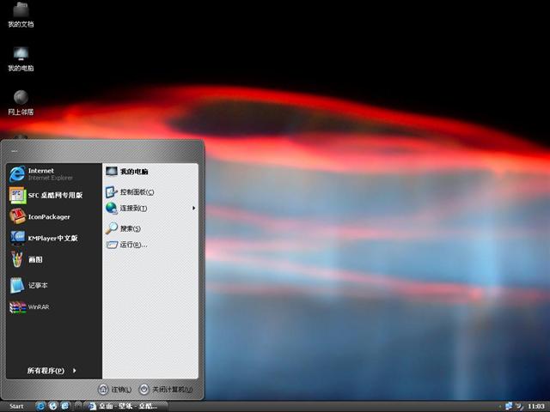Image resolution: width=550 pixels, height=412 pixels.
Task: Open 记事本 (Notepad) in the Start menu
Action: [53, 285]
